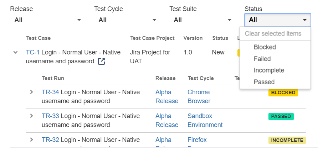This screenshot has height=148, width=318.
Task: Open the Sandbox Environment test cycle link
Action: click(205, 120)
